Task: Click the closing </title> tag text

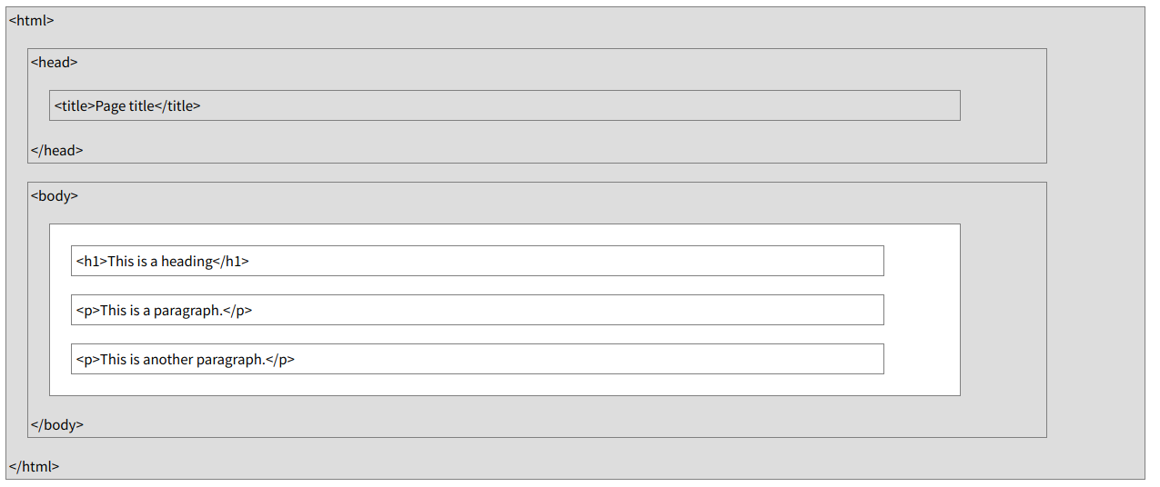Action: [x=177, y=105]
